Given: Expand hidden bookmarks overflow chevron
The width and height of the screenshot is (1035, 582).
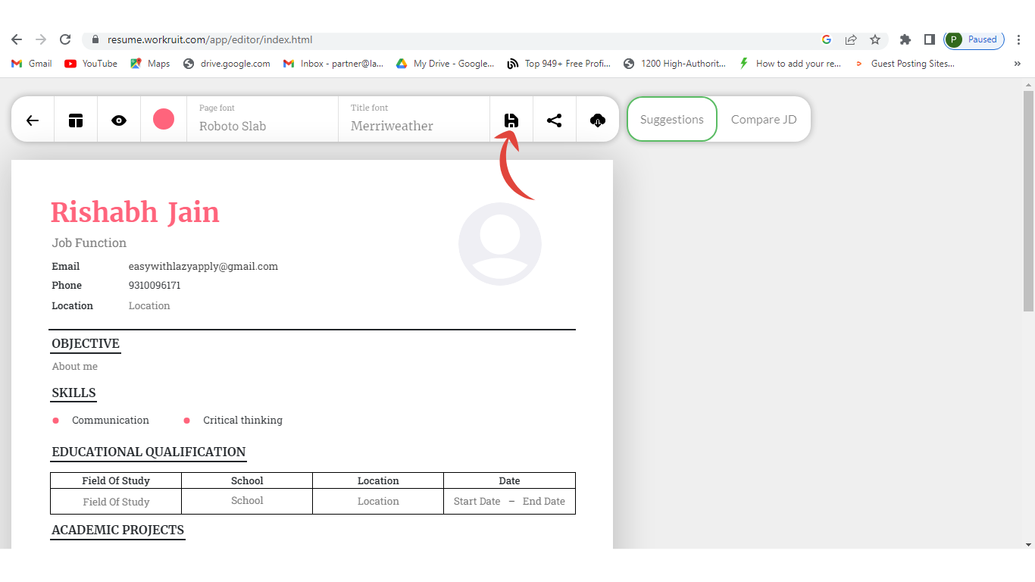Looking at the screenshot, I should (x=1017, y=64).
